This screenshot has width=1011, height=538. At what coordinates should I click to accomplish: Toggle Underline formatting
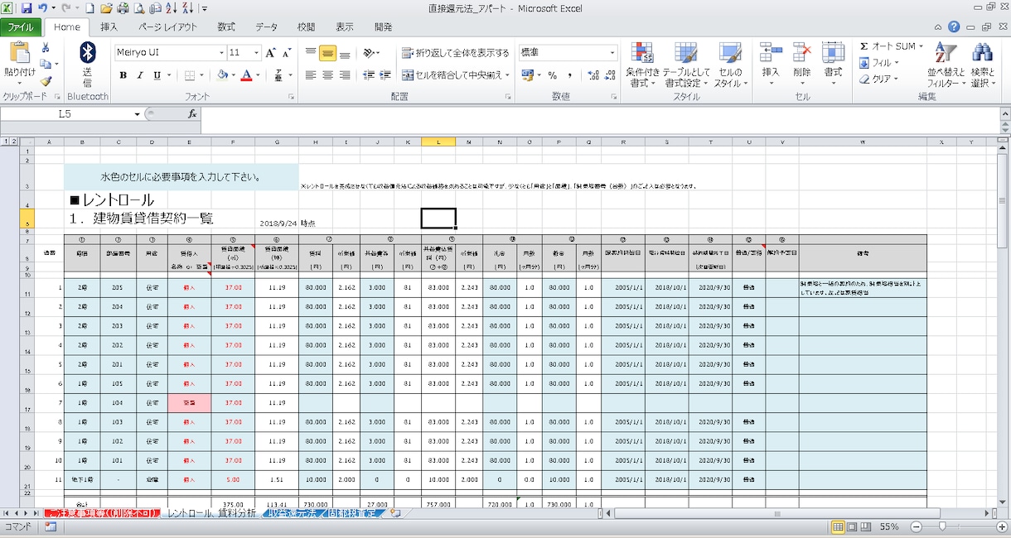[x=157, y=75]
